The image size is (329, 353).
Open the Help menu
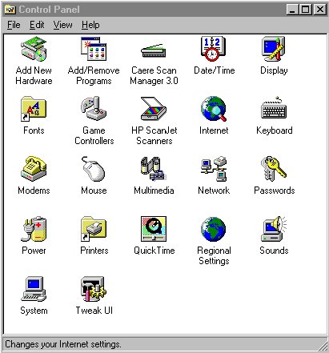coord(90,25)
